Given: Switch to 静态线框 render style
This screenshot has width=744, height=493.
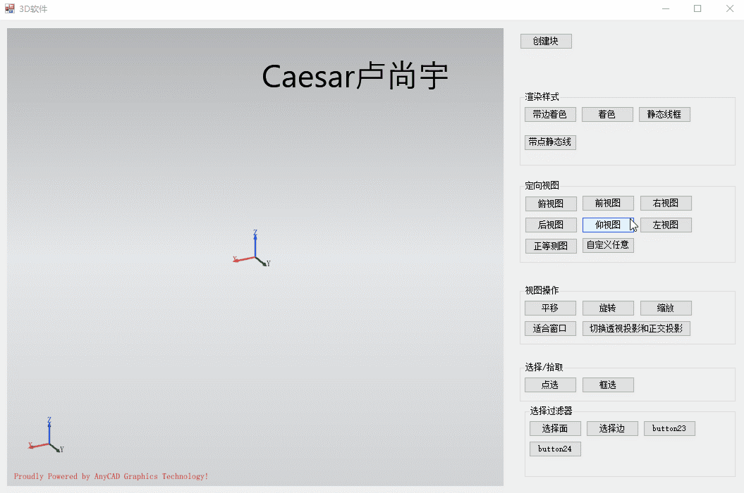Looking at the screenshot, I should pos(664,114).
